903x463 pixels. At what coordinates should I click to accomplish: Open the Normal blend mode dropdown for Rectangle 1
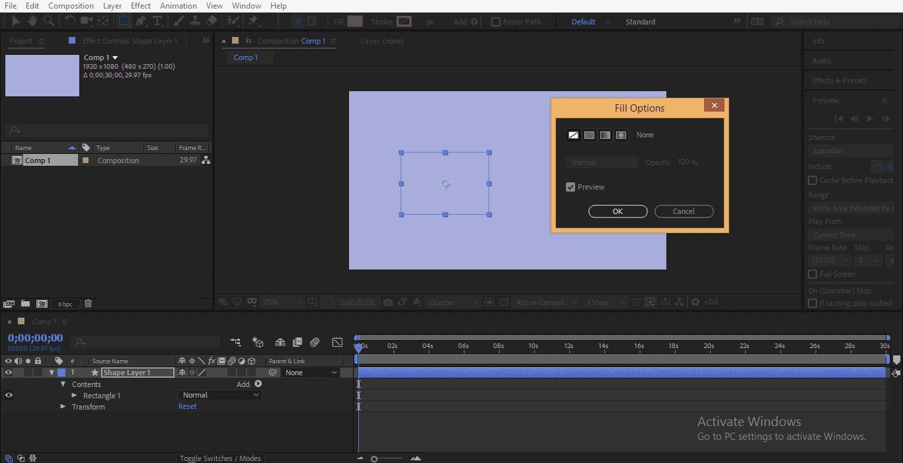[219, 394]
